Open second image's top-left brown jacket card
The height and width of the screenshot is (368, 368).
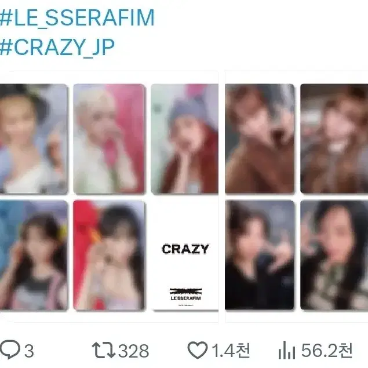pyautogui.click(x=260, y=139)
